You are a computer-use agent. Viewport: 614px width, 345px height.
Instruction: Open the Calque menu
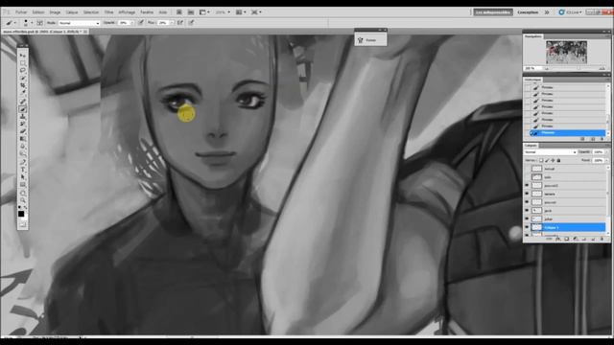(72, 12)
